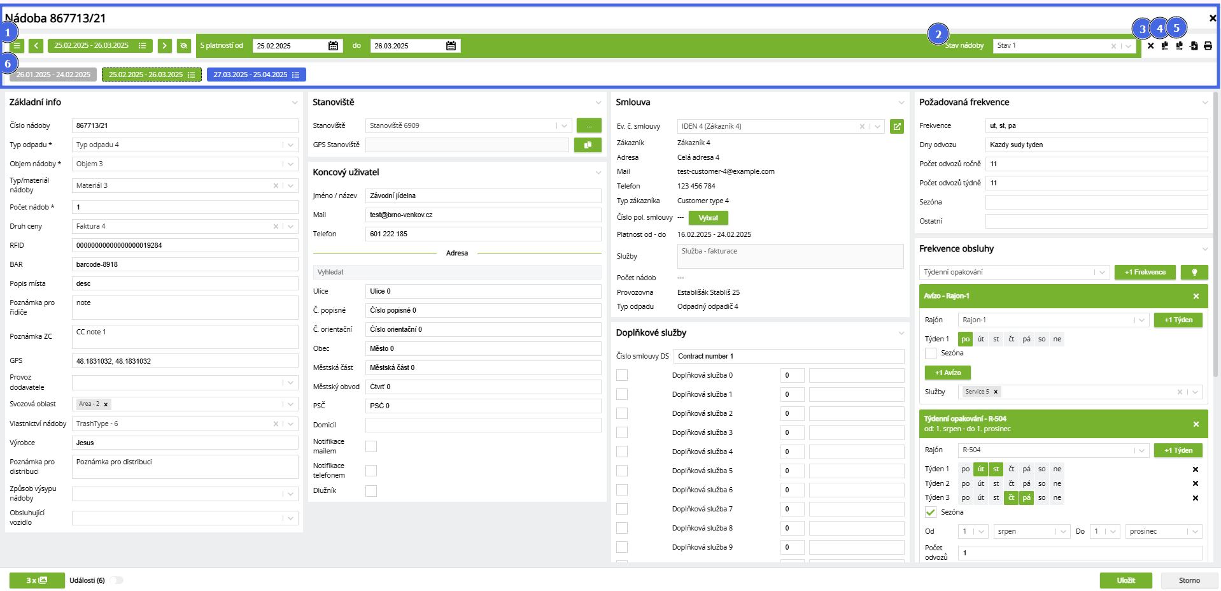Check the 'Doplňková služba 0' checkbox
Viewport: 1221px width, 591px height.
(x=622, y=375)
